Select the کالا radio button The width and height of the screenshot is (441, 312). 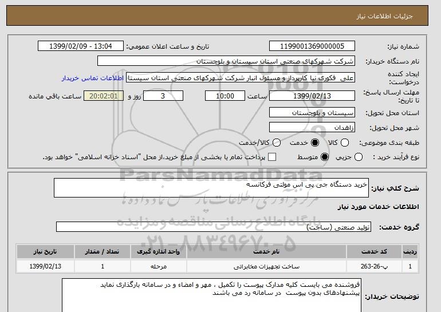[x=345, y=143]
